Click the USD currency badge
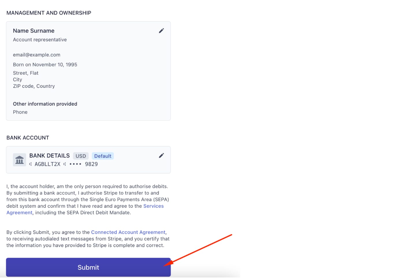Viewport: 417px width, 278px height. coord(81,156)
